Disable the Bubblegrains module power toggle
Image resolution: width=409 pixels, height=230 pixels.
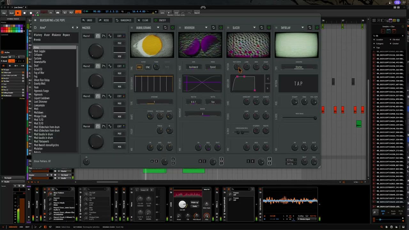tap(173, 28)
